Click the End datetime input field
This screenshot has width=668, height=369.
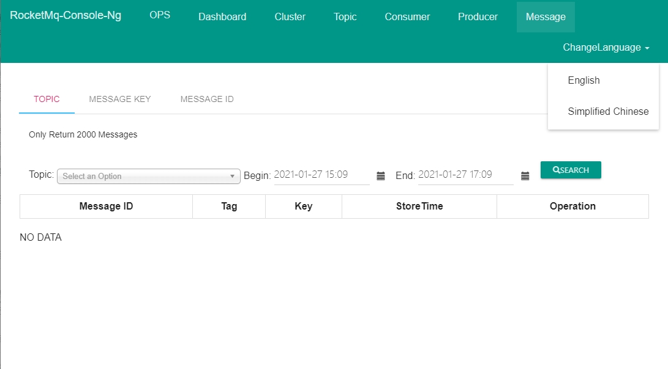465,175
